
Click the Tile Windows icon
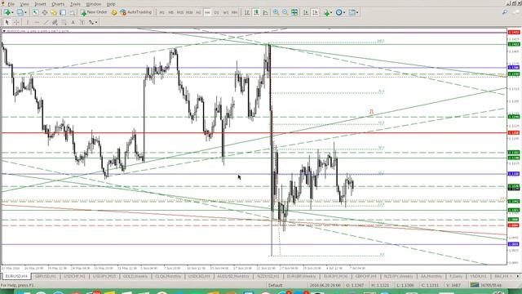click(294, 12)
